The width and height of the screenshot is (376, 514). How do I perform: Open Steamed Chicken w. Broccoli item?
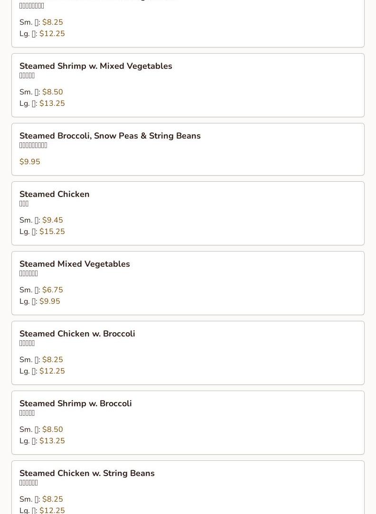tap(77, 334)
